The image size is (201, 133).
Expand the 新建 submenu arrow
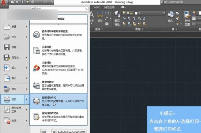pyautogui.click(x=26, y=27)
